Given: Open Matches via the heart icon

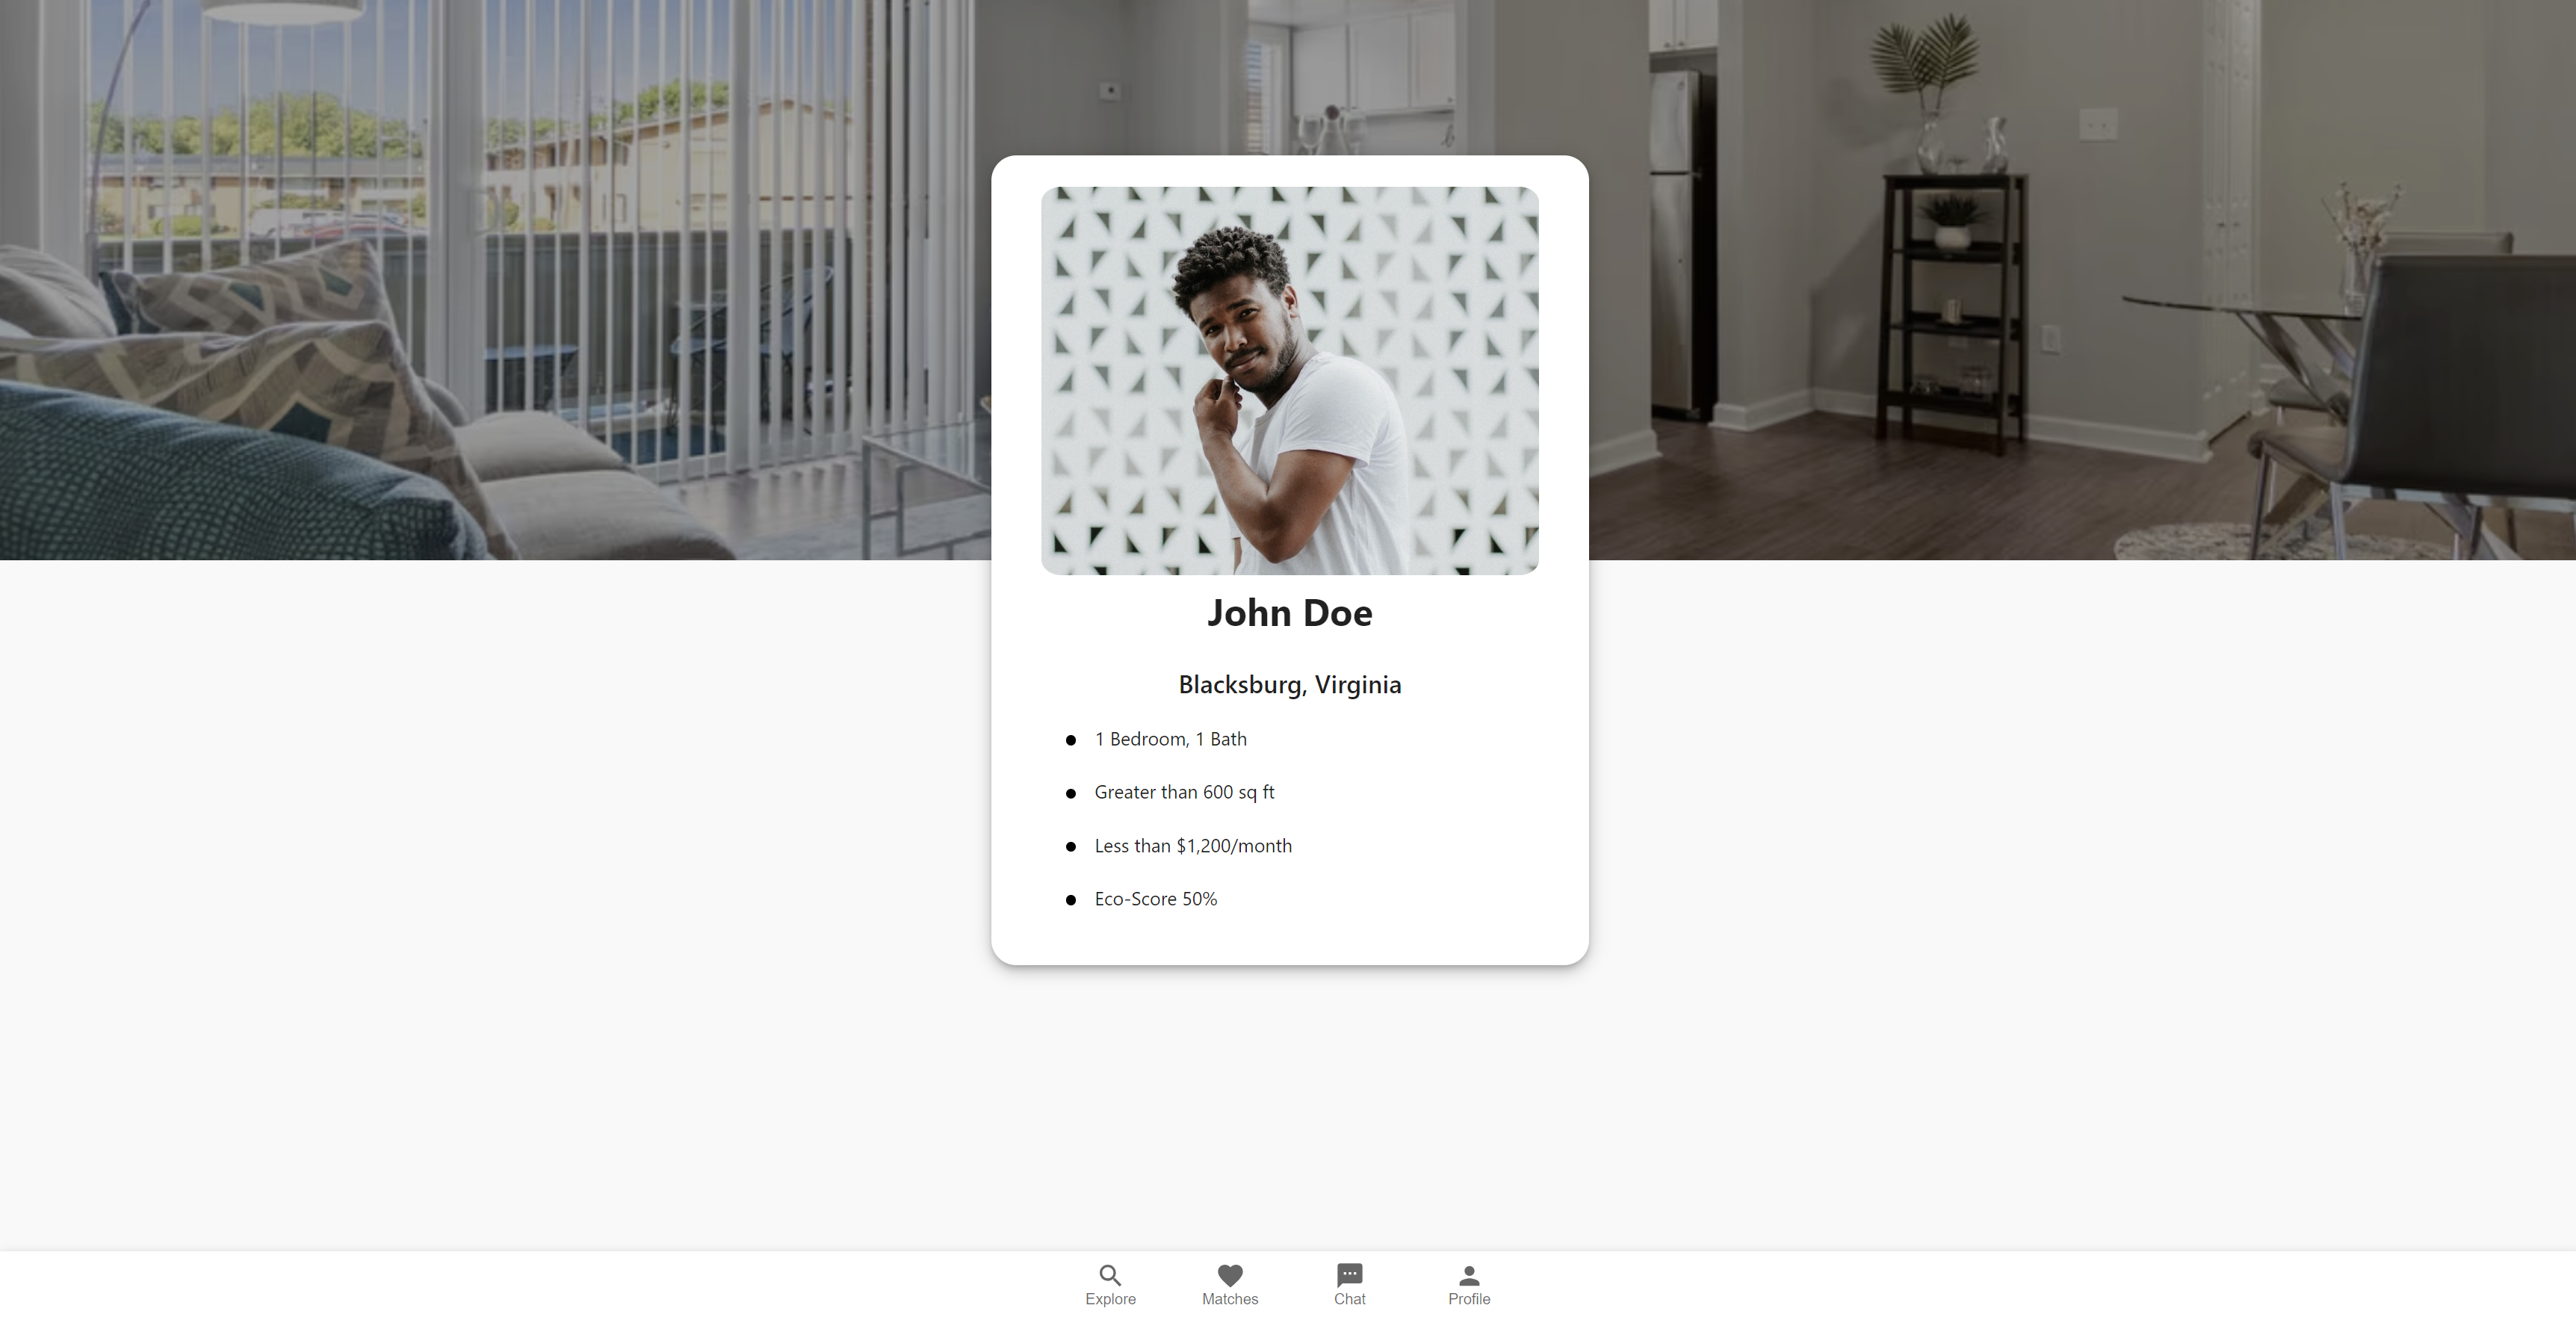Looking at the screenshot, I should [1230, 1274].
